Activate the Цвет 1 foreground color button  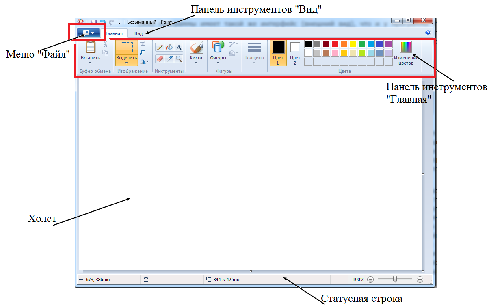[x=278, y=52]
